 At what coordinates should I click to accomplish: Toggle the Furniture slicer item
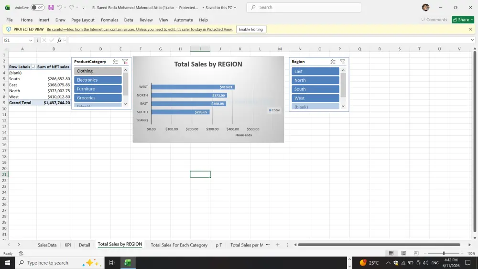(98, 89)
